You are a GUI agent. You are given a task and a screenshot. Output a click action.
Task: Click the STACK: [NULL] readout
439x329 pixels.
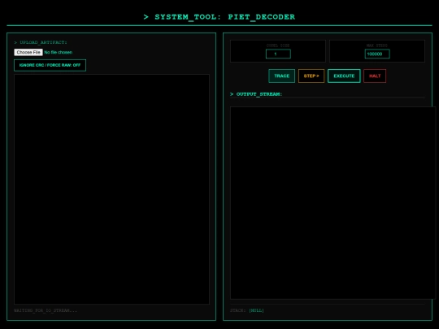(247, 310)
